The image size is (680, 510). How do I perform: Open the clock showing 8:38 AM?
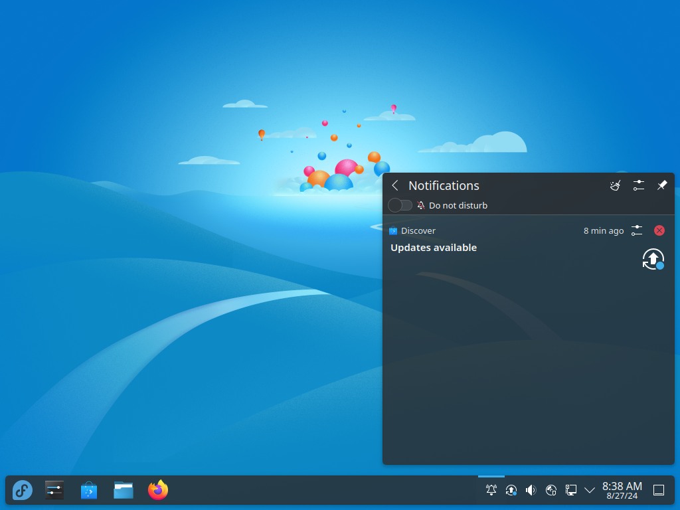pyautogui.click(x=622, y=491)
